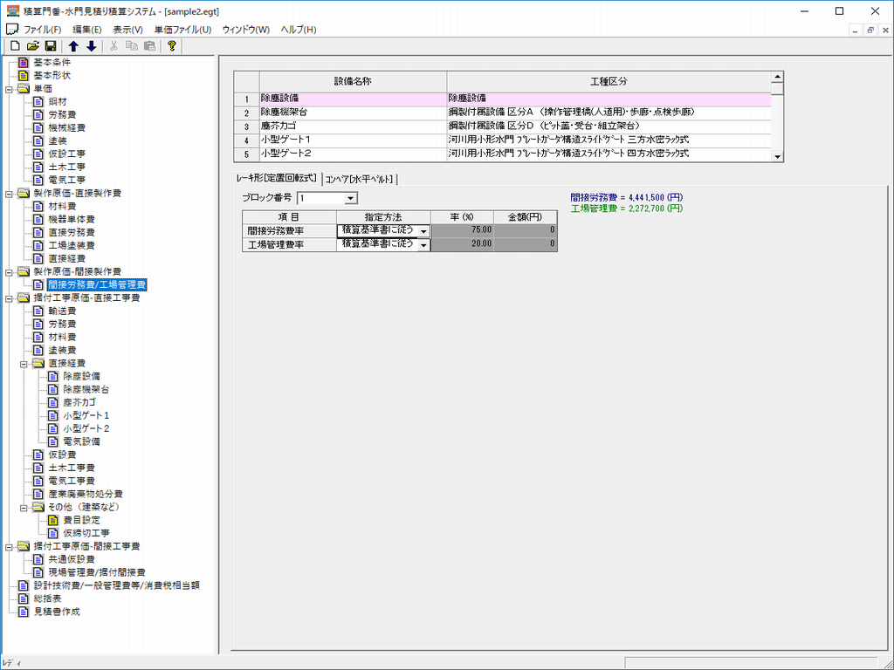
Task: Save the file with the floppy disk icon
Action: coord(51,46)
